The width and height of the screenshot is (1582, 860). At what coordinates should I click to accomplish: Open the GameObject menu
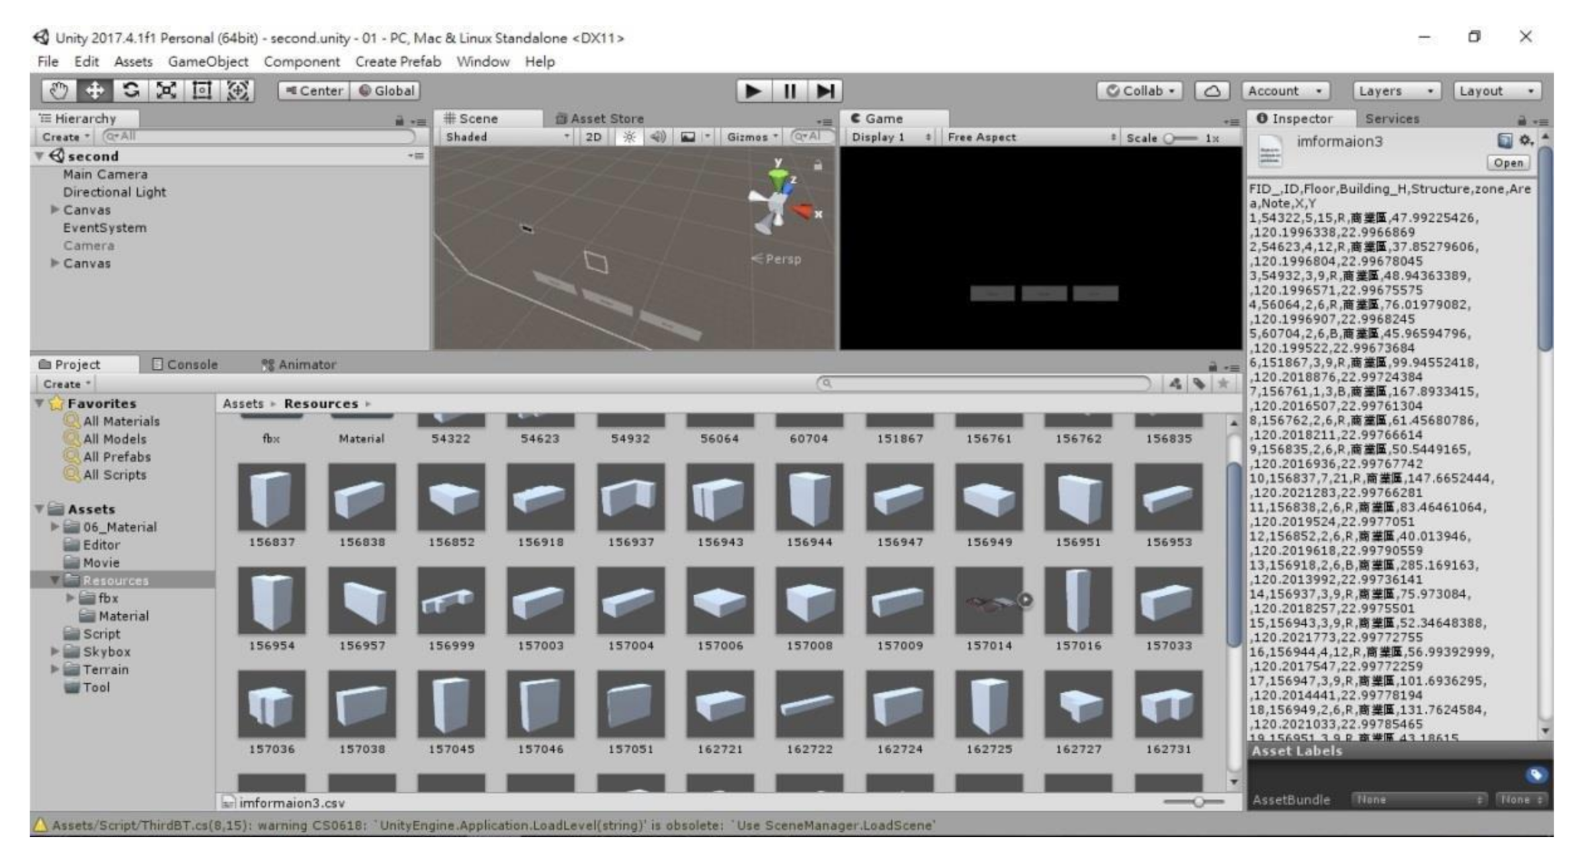click(x=208, y=62)
